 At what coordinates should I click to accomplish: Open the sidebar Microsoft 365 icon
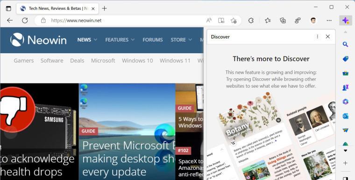click(345, 102)
